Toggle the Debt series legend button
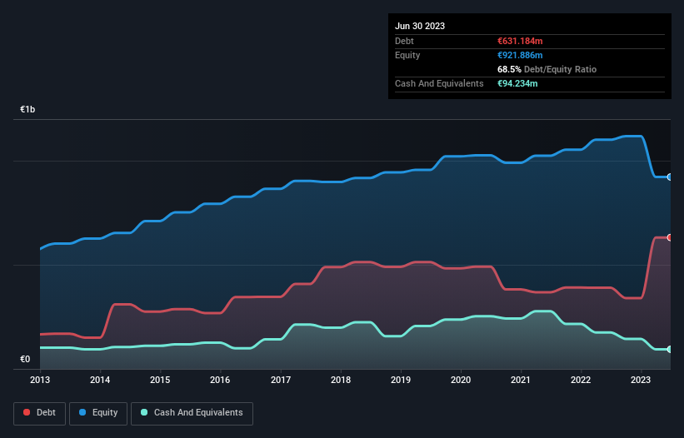The image size is (684, 438). (x=40, y=413)
